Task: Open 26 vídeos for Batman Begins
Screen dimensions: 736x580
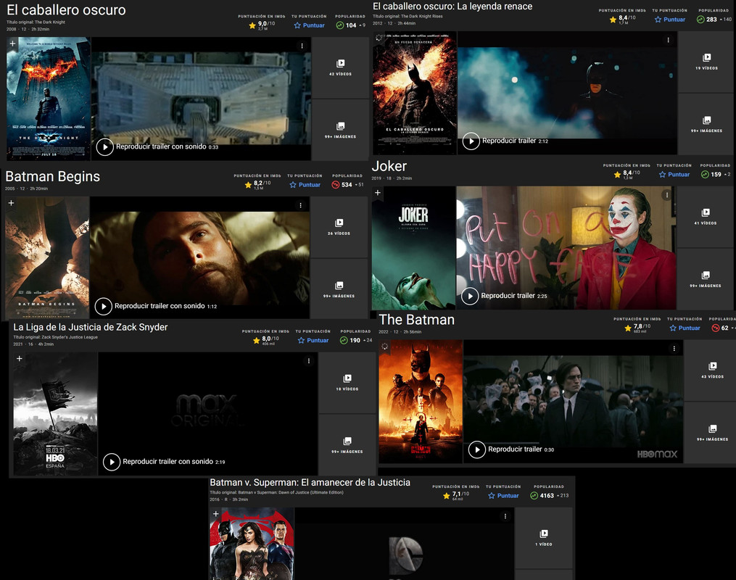Action: tap(339, 227)
